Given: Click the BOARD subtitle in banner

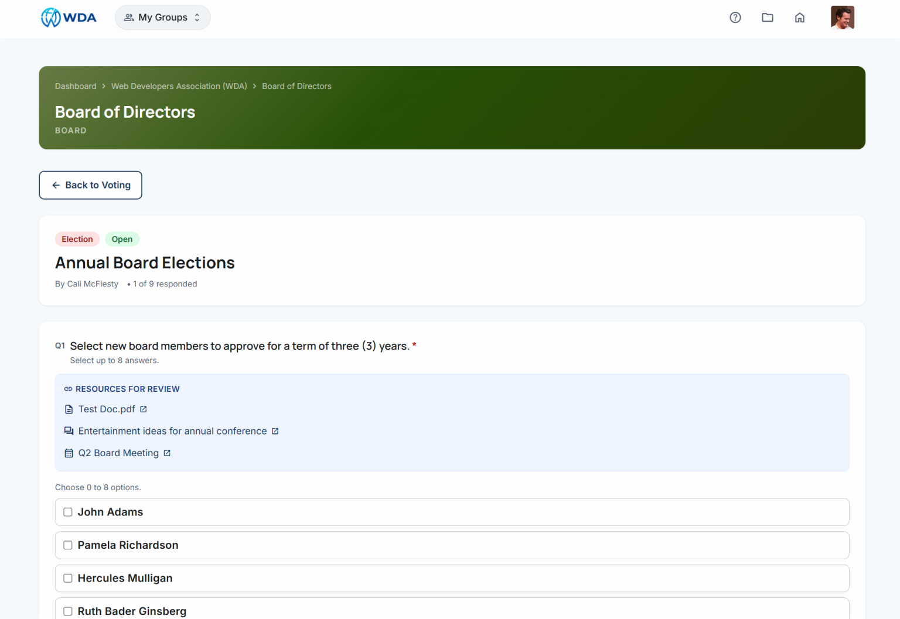Looking at the screenshot, I should click(x=71, y=131).
